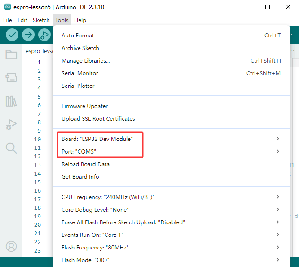
Task: Click the Upload arrow button
Action: (28, 35)
